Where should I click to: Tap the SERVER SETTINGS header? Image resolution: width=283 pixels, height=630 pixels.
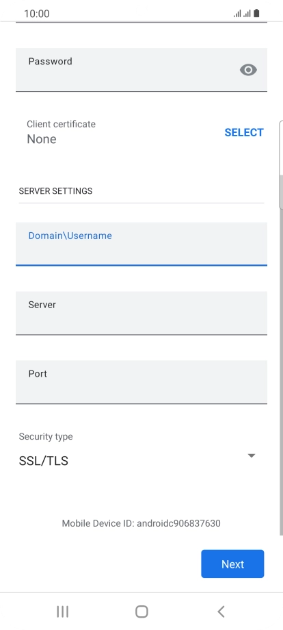pyautogui.click(x=56, y=191)
